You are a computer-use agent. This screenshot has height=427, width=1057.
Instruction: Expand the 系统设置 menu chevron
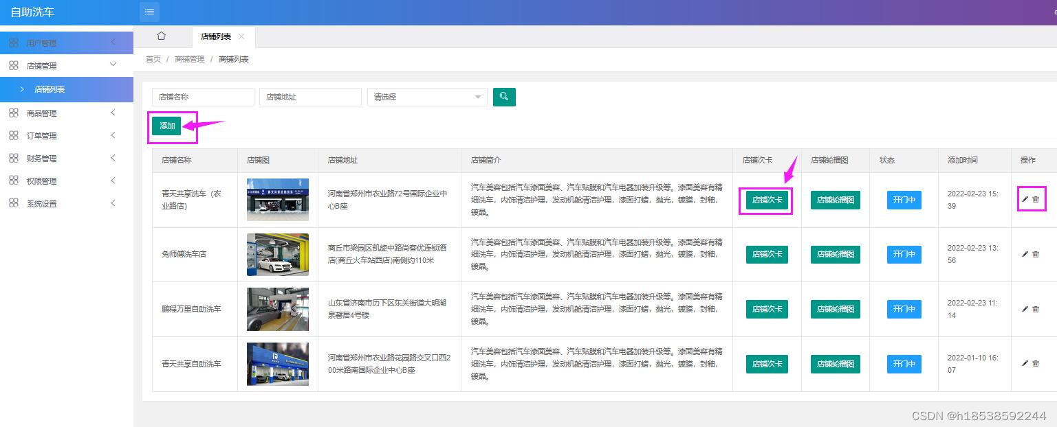113,203
